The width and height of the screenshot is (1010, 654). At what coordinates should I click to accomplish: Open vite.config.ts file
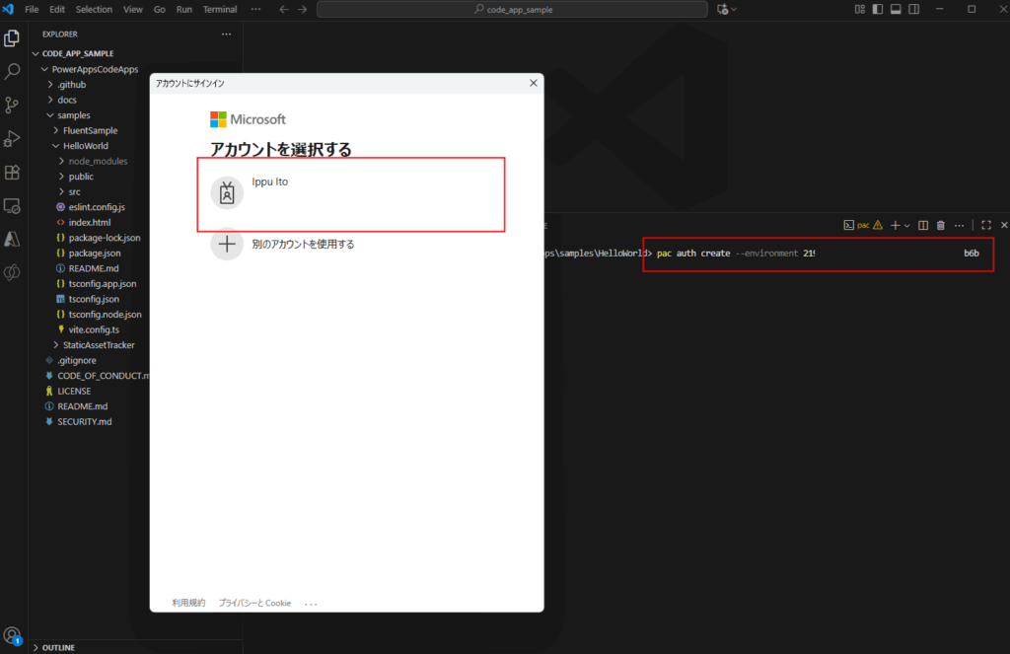pos(94,329)
